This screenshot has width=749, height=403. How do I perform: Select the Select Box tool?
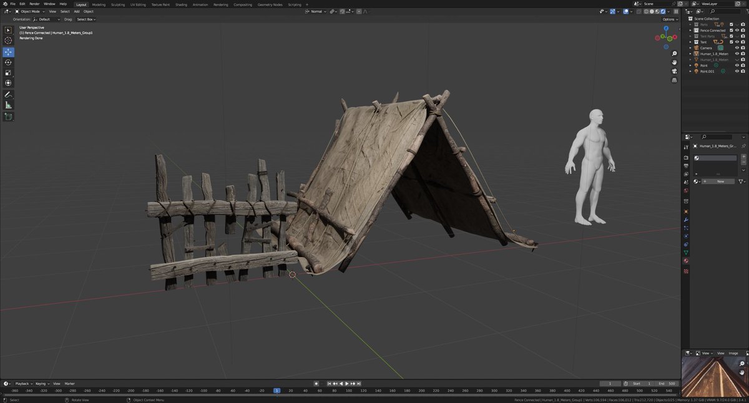click(x=9, y=30)
